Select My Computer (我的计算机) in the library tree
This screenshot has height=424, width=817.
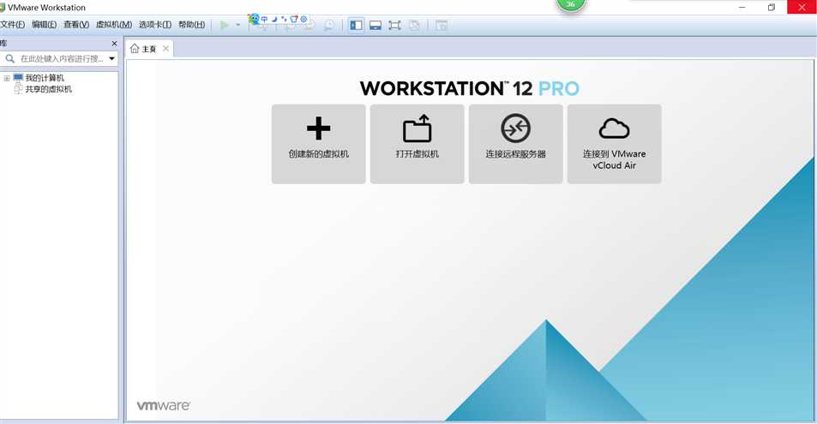pos(45,78)
